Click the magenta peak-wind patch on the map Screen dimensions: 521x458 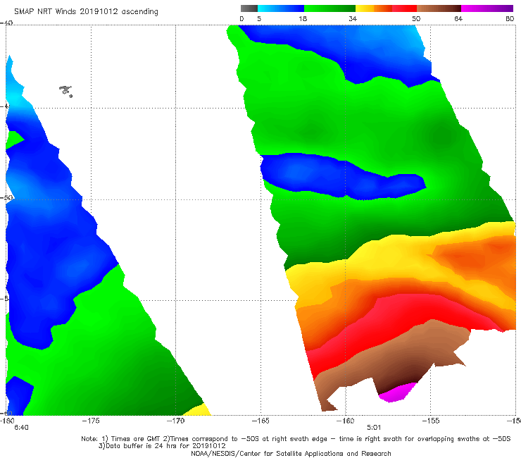pos(396,392)
